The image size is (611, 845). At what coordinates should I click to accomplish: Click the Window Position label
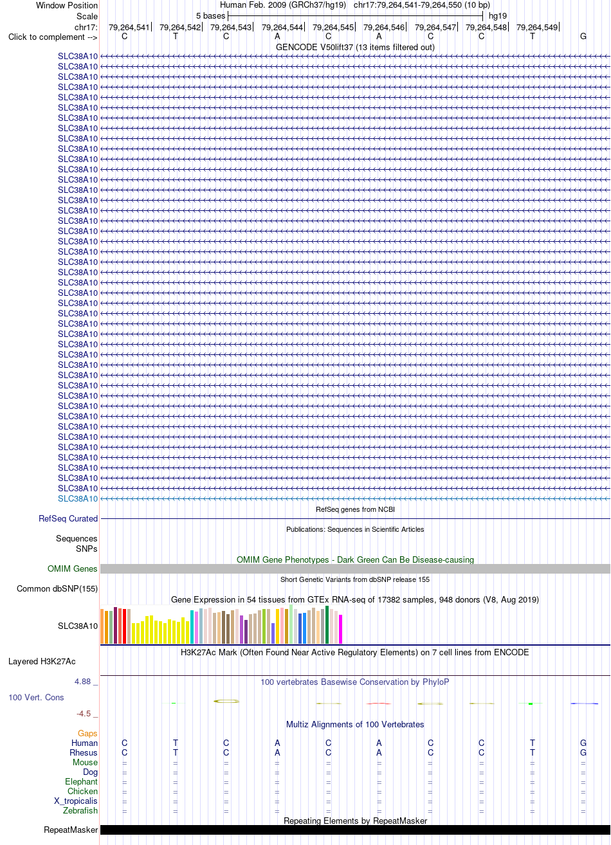67,6
